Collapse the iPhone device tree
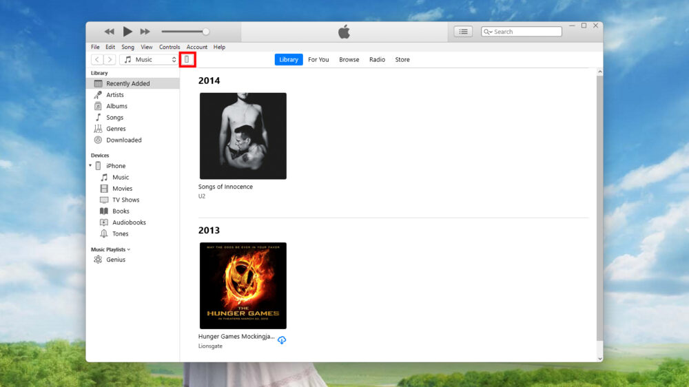The width and height of the screenshot is (689, 387). tap(90, 165)
